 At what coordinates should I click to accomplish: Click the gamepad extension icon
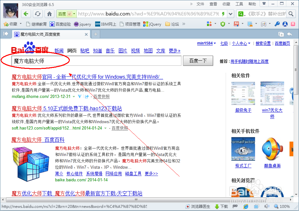click(264, 24)
